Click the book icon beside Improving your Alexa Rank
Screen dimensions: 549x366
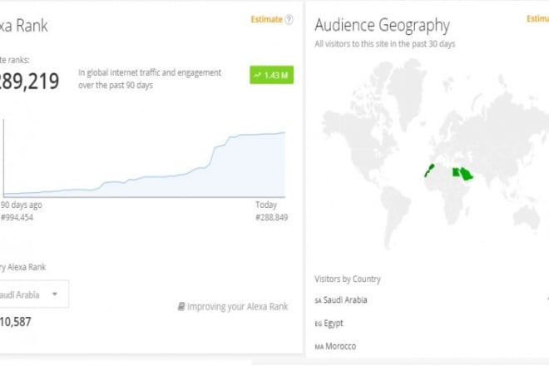tap(181, 307)
